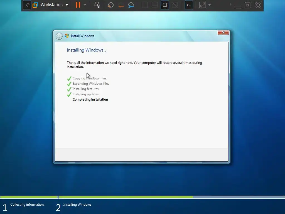This screenshot has width=285, height=214.
Task: Click the 'Installing features' step
Action: [85, 89]
